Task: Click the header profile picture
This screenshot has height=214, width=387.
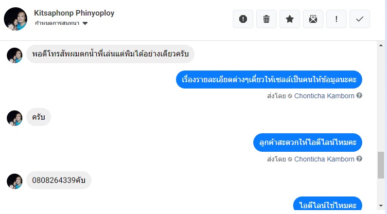Action: tap(16, 19)
